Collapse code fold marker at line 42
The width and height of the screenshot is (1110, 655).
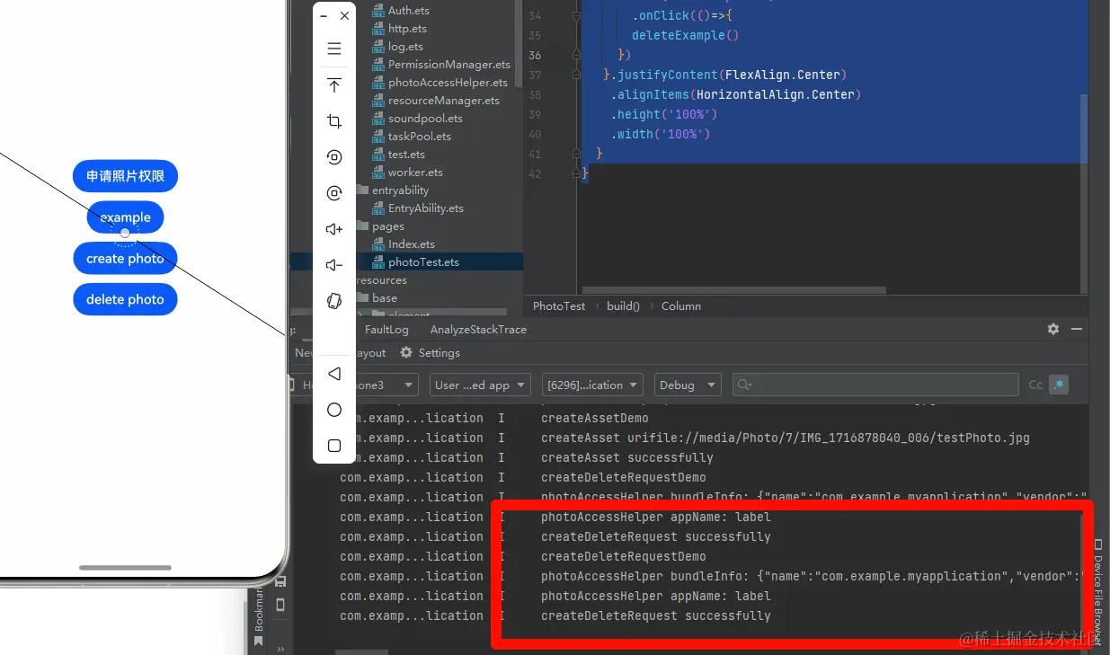576,174
